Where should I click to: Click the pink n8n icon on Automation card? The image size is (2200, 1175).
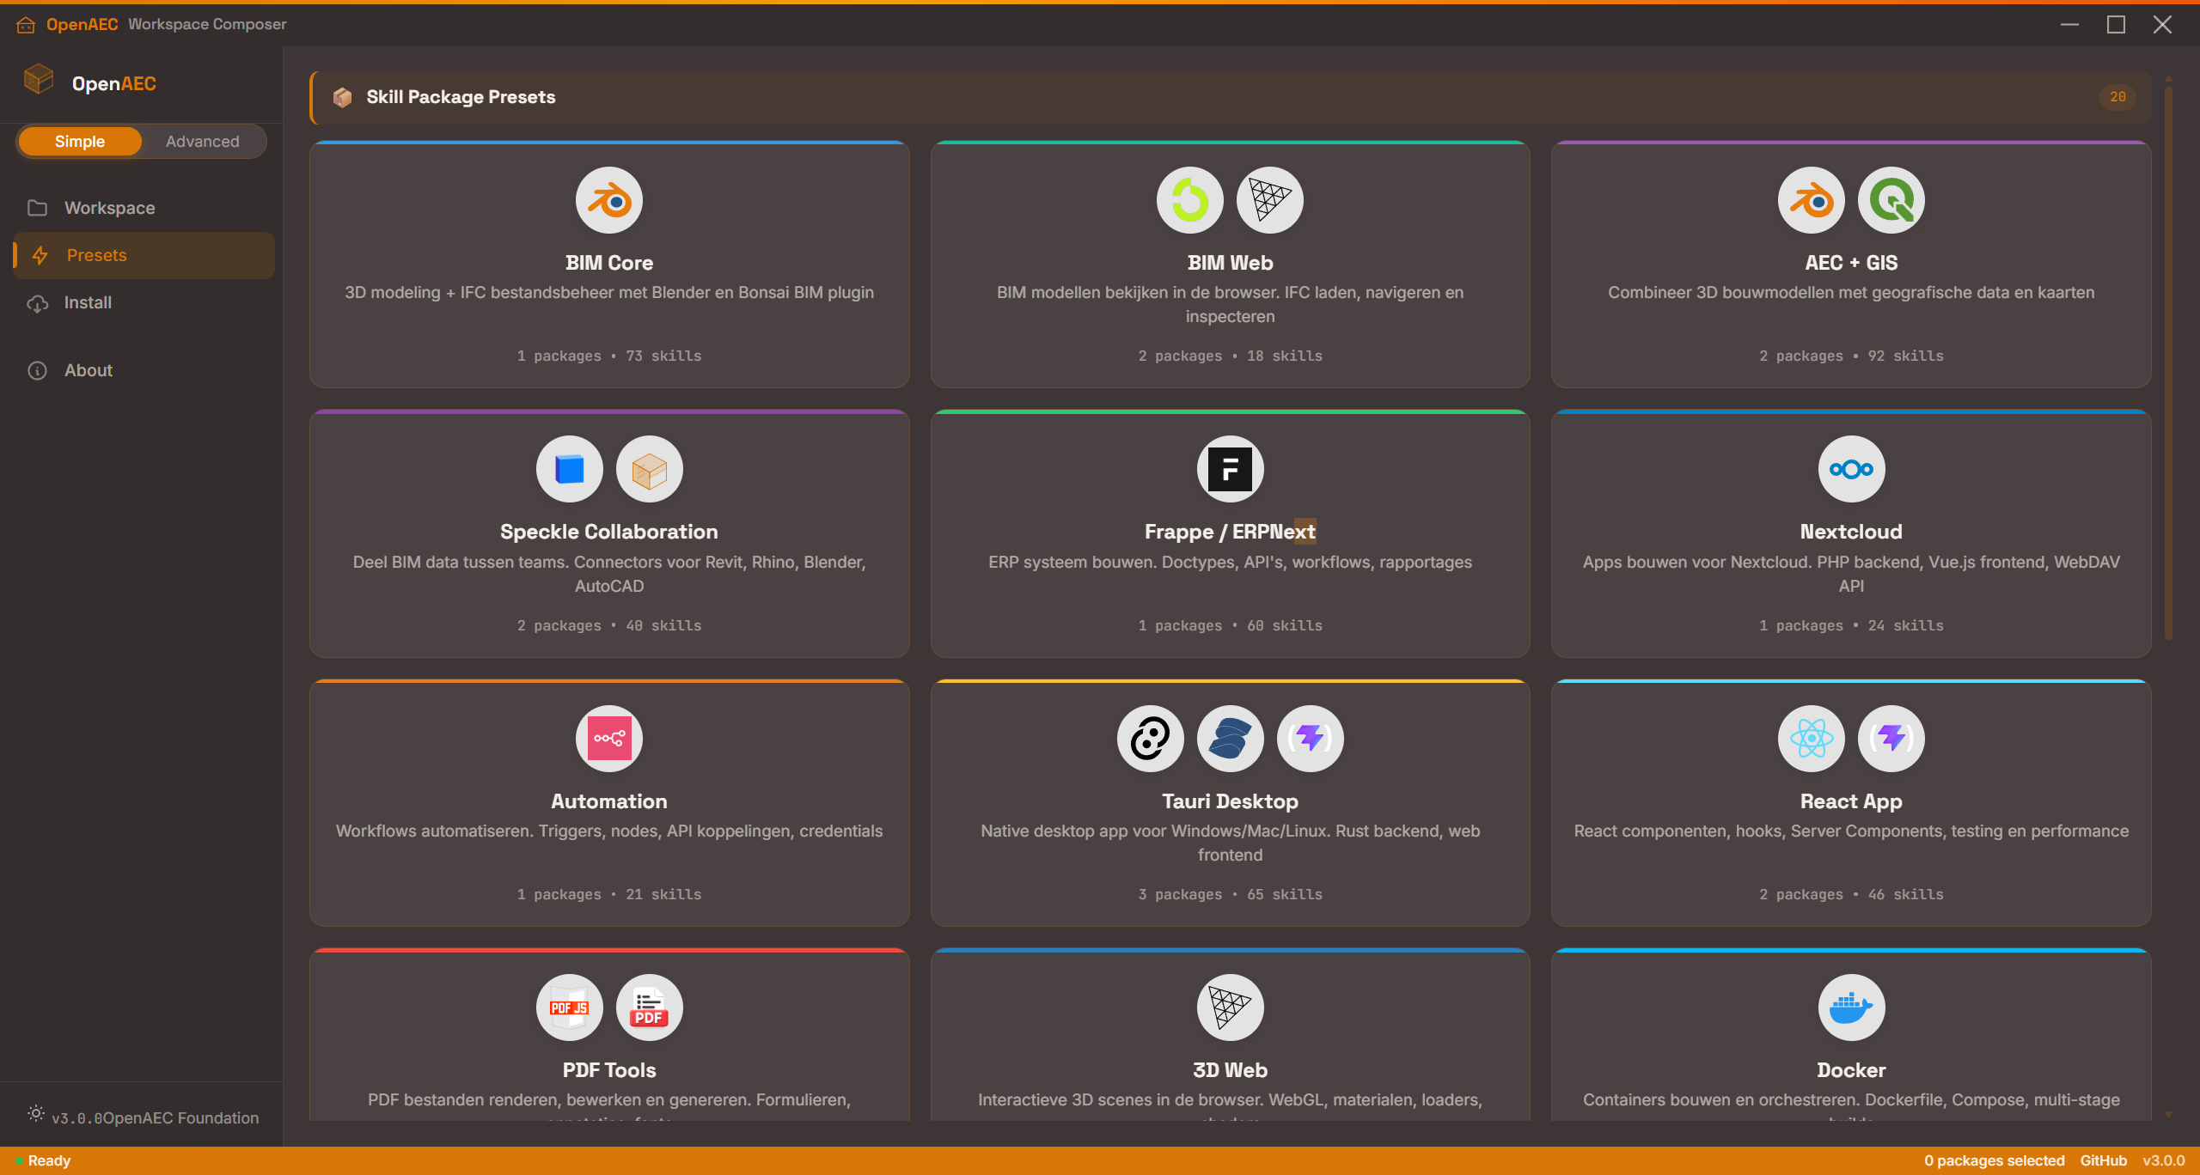coord(609,739)
